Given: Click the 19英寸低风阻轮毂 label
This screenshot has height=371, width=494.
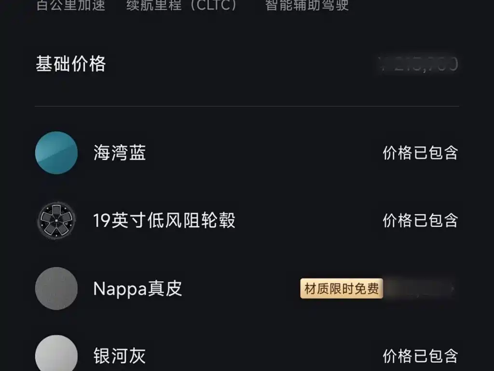Looking at the screenshot, I should coord(164,220).
